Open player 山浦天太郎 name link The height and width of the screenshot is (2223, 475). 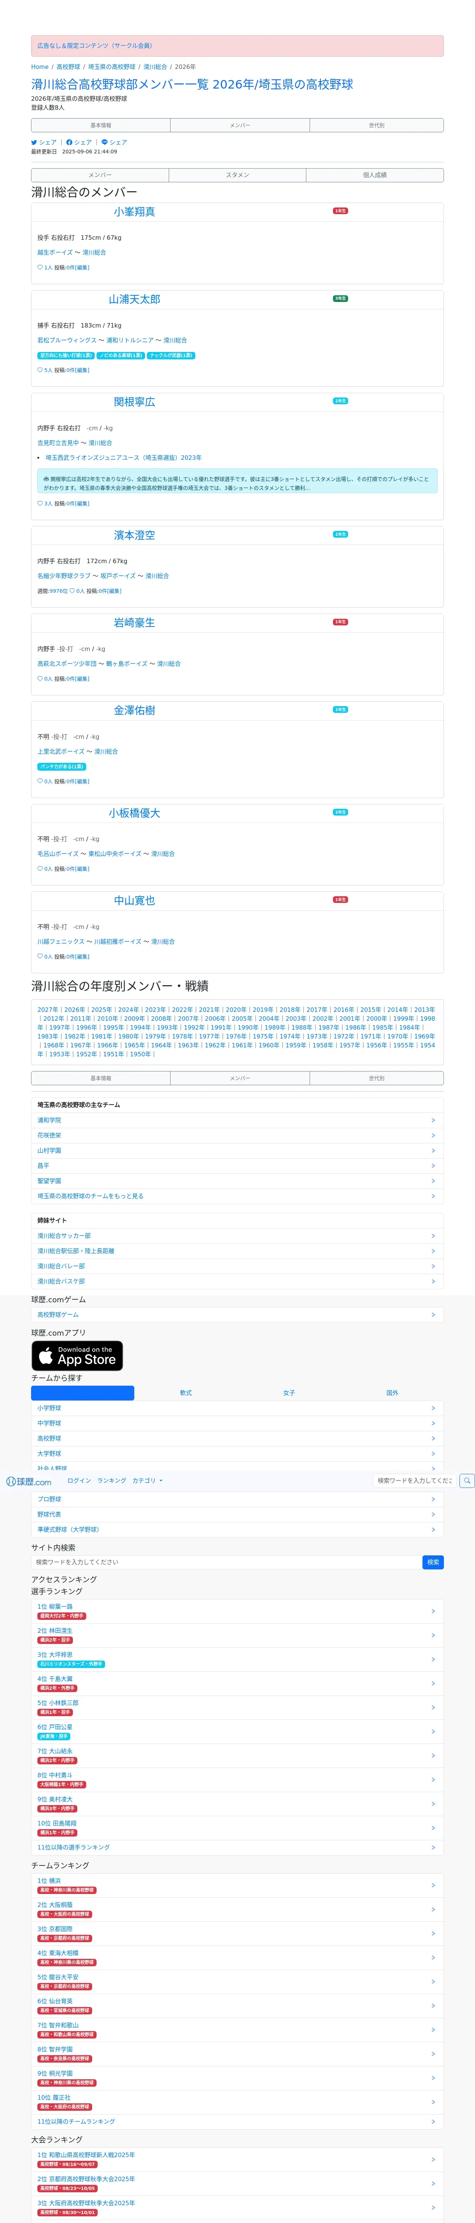[x=135, y=299]
